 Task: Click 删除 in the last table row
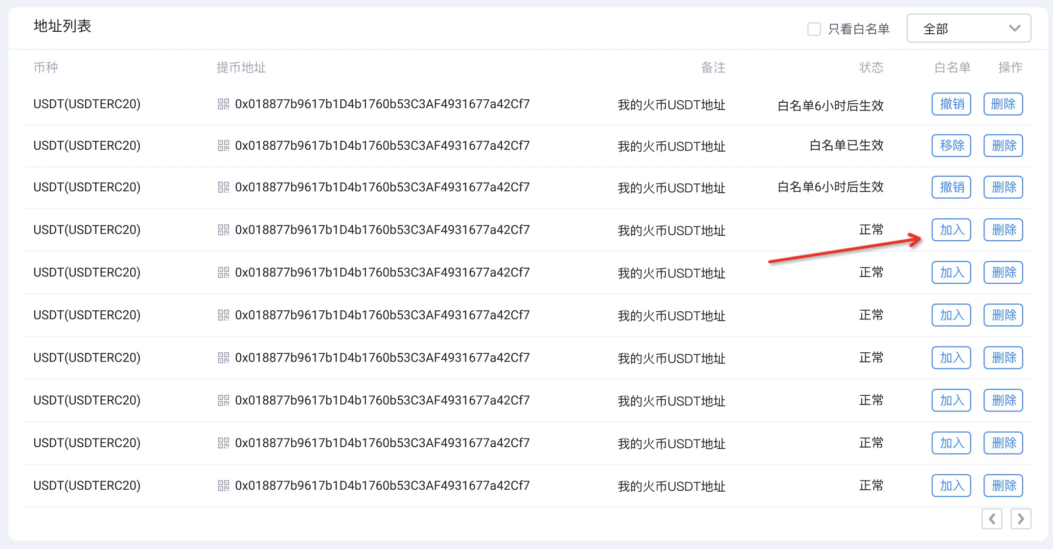pos(1003,485)
